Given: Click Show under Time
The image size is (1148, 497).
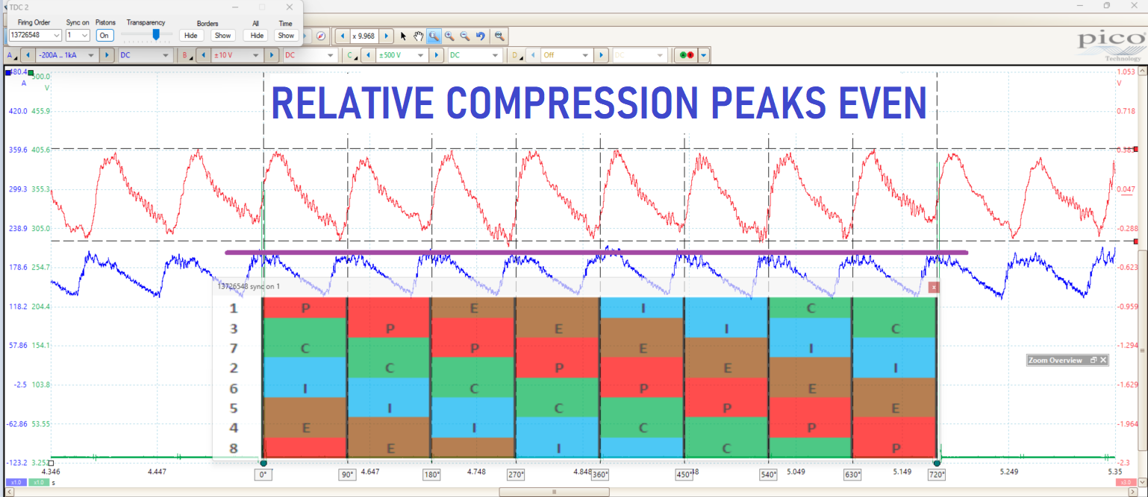Looking at the screenshot, I should coord(286,35).
